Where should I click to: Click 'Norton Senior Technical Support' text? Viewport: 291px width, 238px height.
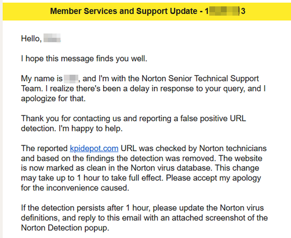pos(200,79)
